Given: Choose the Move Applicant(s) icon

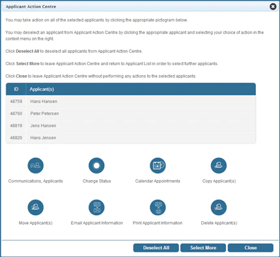Looking at the screenshot, I should pos(36,207).
